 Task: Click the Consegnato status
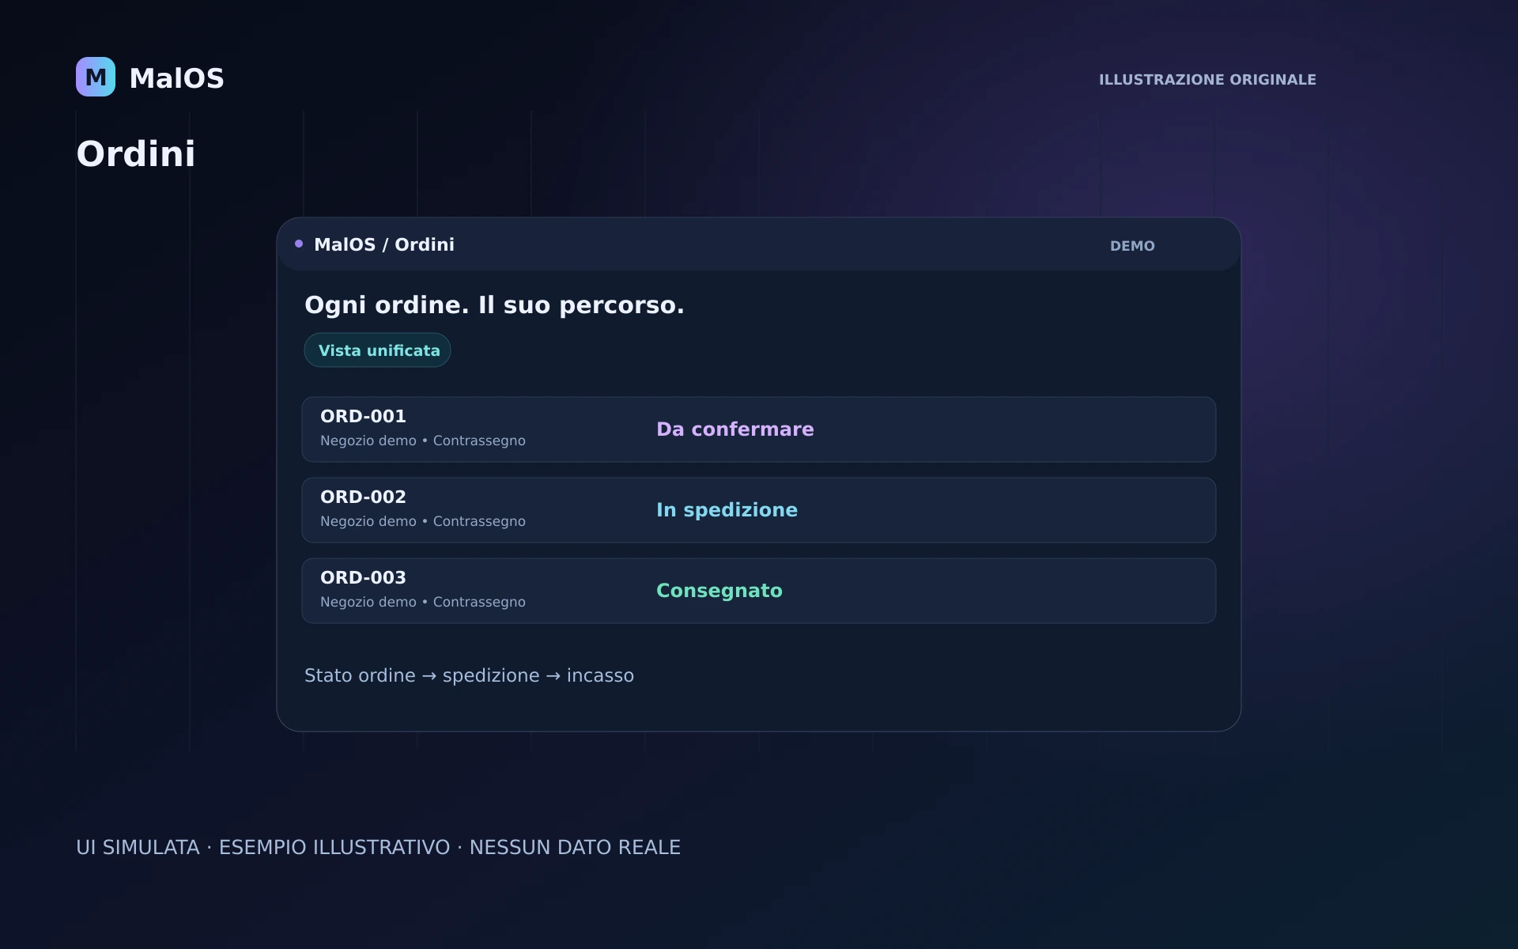coord(719,591)
